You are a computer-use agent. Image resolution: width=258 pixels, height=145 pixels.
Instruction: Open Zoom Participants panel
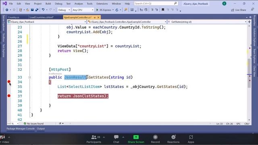[94, 139]
